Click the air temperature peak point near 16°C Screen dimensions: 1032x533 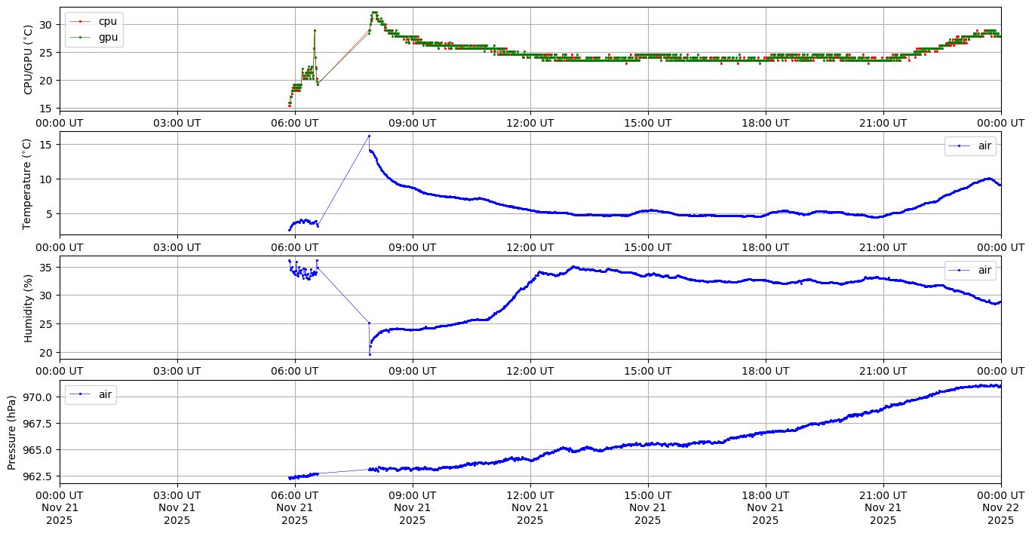[x=369, y=136]
